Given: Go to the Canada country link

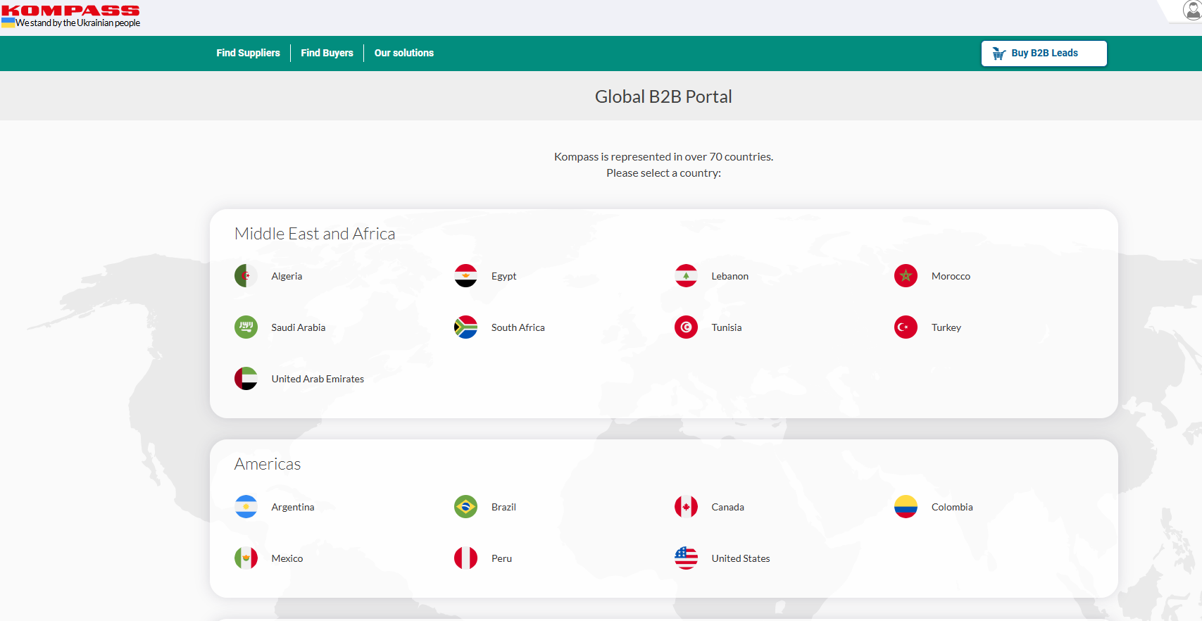Looking at the screenshot, I should tap(727, 507).
